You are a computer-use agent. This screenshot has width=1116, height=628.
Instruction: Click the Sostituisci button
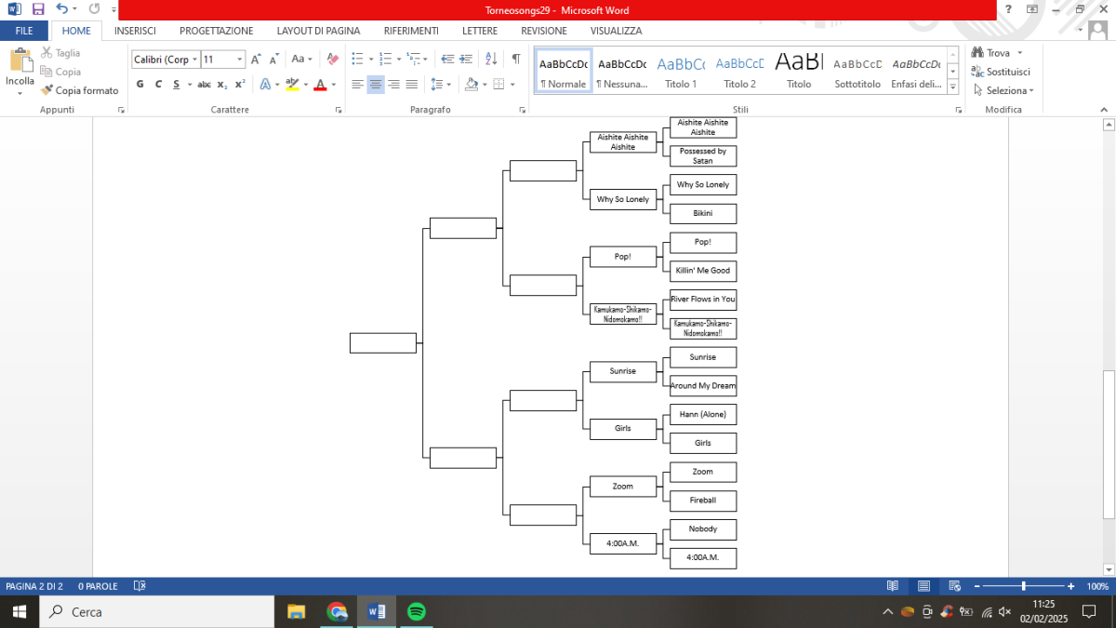[x=1001, y=72]
